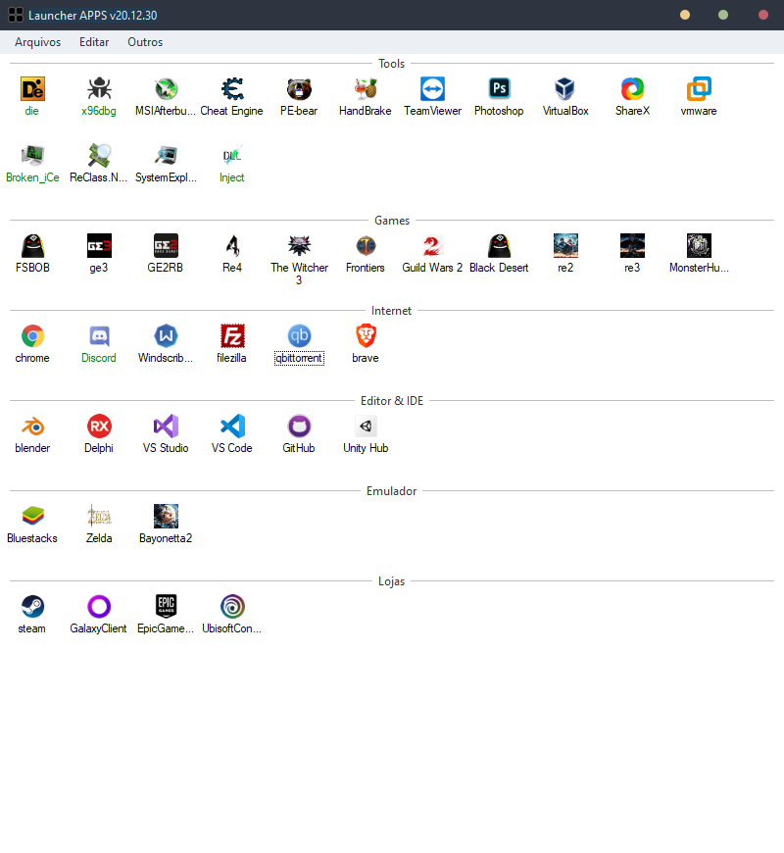Open VirtualBox icon
The height and width of the screenshot is (853, 784).
[565, 88]
